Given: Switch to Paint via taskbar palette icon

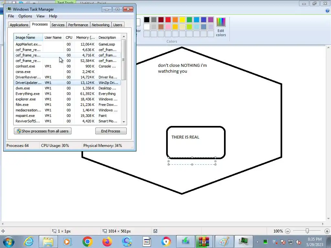Looking at the screenshot, I should [224, 242].
